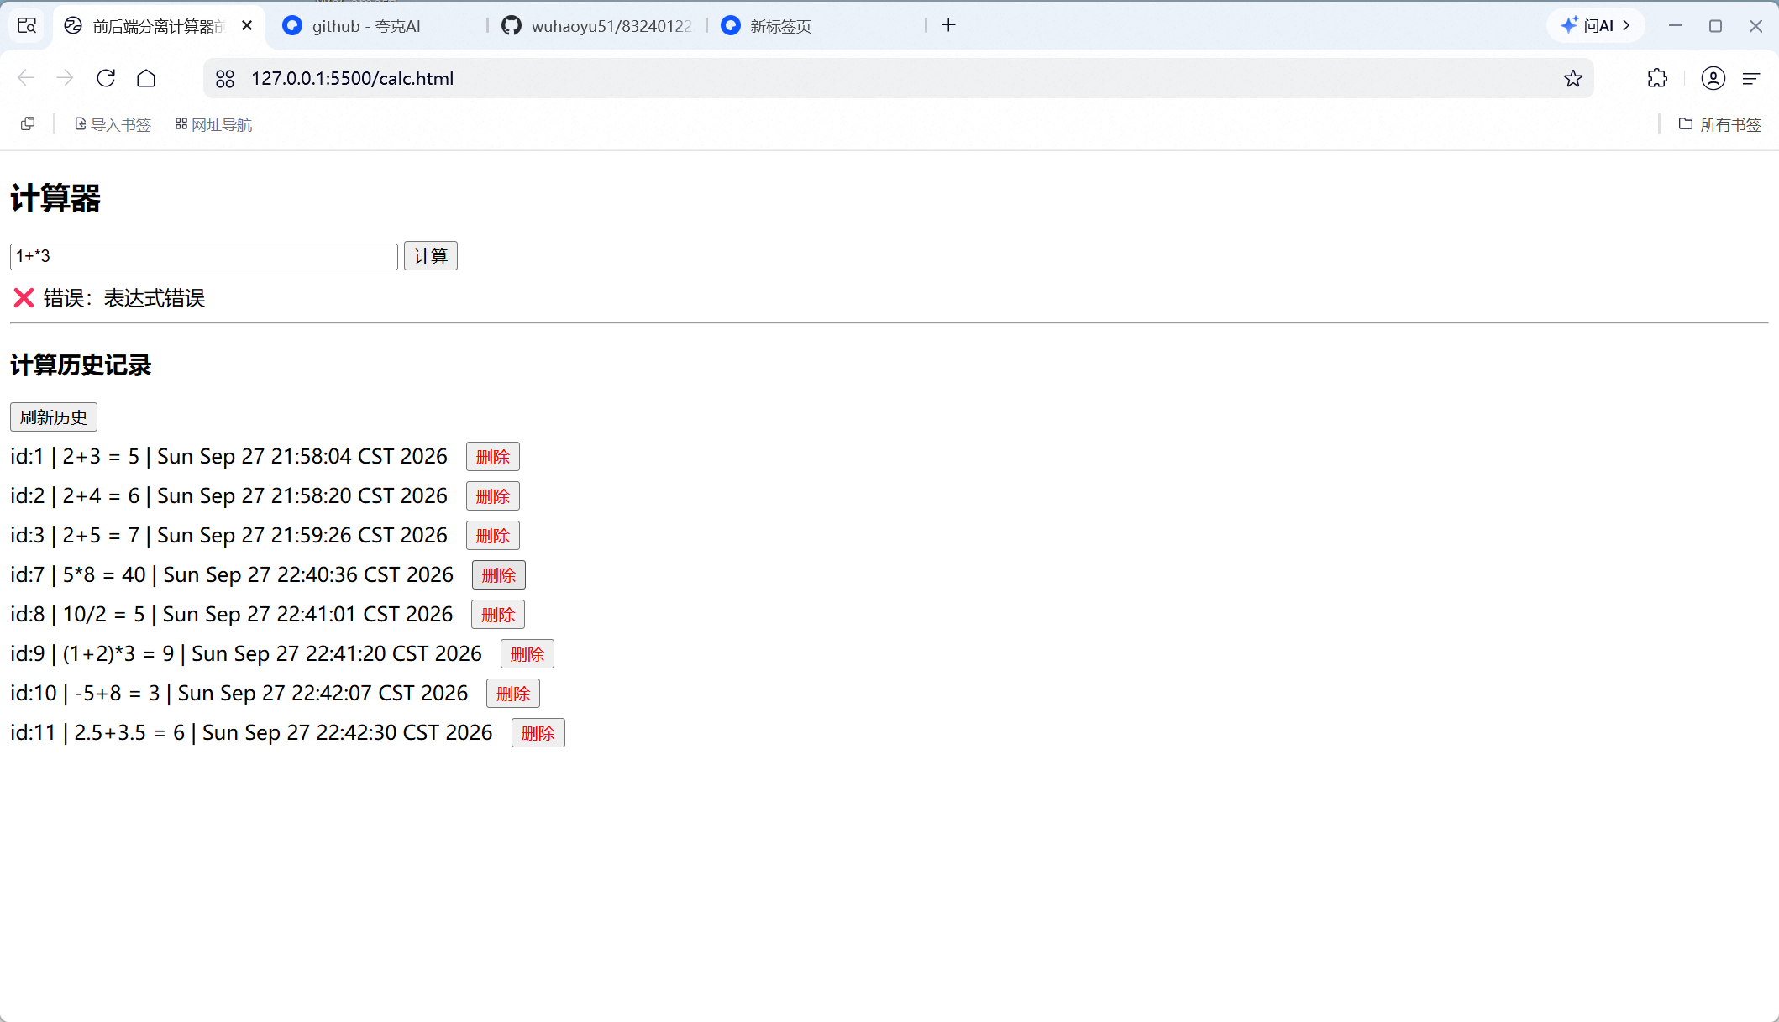This screenshot has width=1779, height=1022.
Task: Minimize the browser window
Action: [1675, 25]
